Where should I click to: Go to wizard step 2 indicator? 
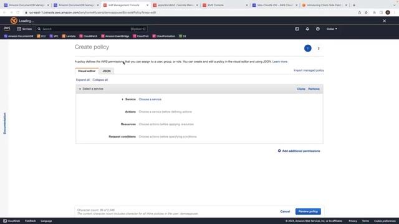click(x=319, y=49)
